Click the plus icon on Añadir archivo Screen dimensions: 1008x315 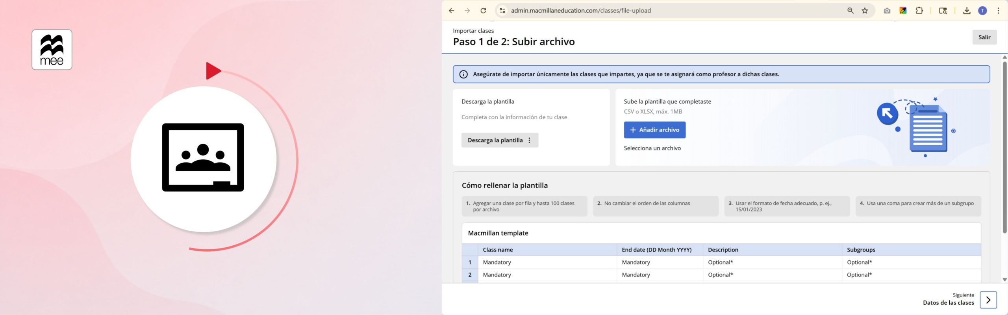(x=633, y=130)
